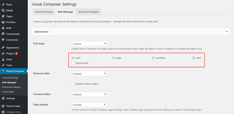234x114 pixels.
Task: Click the Administrator role header label
Action: (x=41, y=32)
